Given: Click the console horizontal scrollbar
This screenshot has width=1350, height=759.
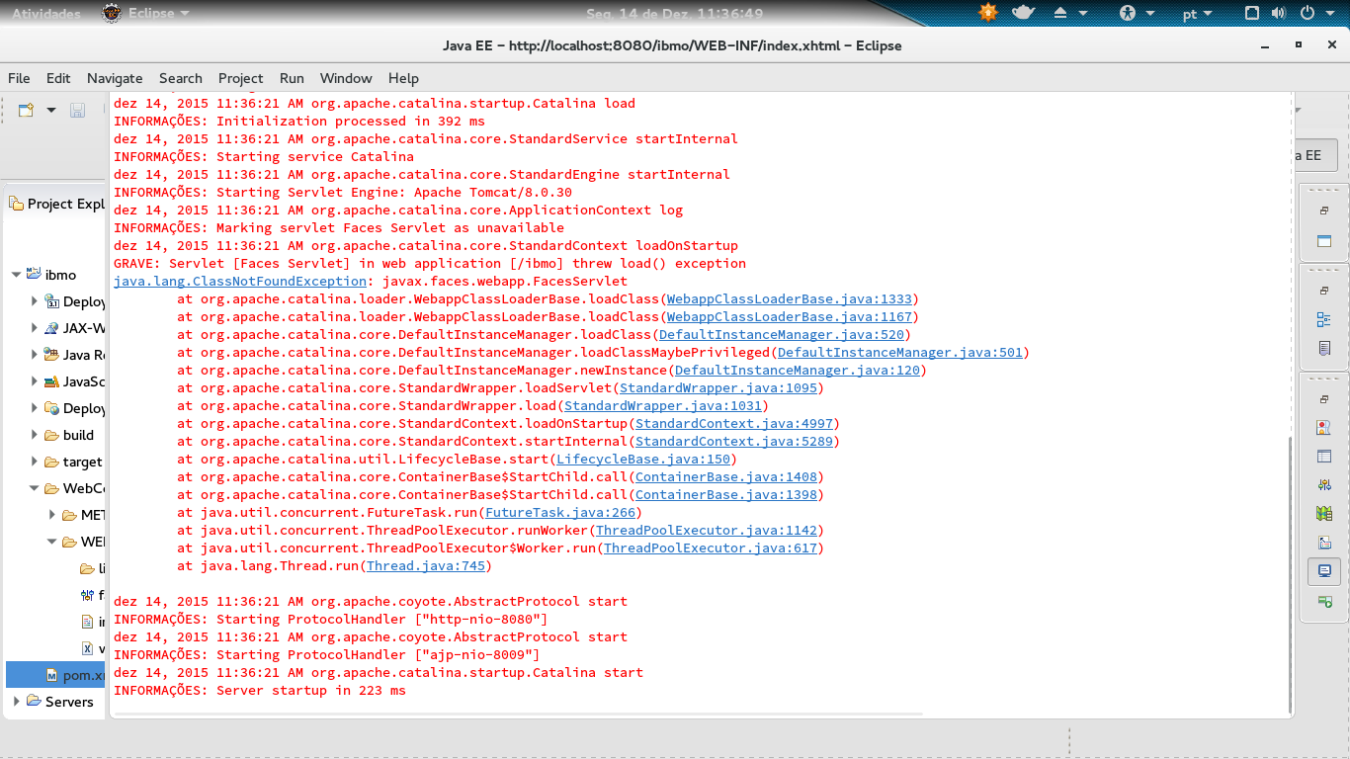Looking at the screenshot, I should [517, 713].
